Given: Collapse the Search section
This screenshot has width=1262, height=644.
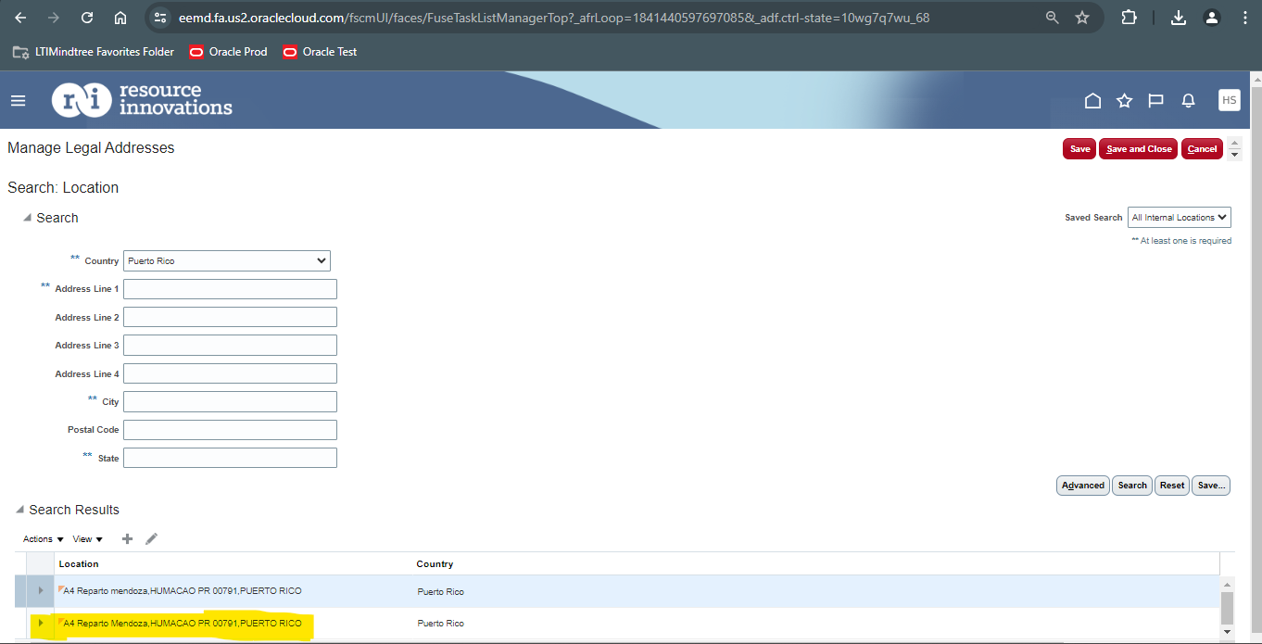Looking at the screenshot, I should click(29, 217).
